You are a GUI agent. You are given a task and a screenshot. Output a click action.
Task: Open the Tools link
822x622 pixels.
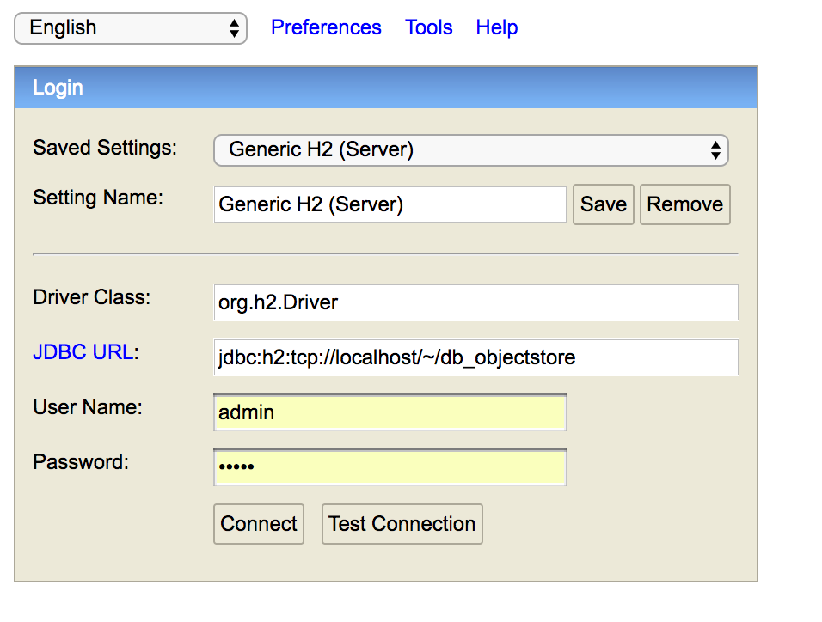coord(428,27)
